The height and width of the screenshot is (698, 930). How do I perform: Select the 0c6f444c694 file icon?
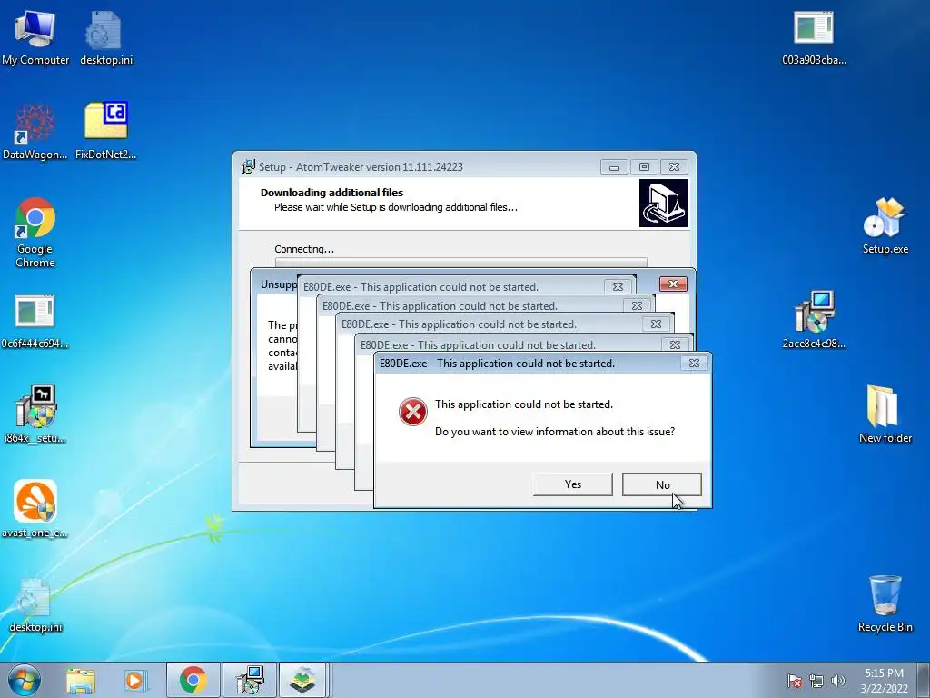coord(35,321)
